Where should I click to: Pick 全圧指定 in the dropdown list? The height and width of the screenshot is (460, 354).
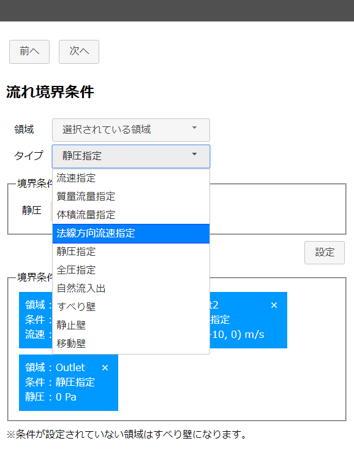click(x=131, y=270)
